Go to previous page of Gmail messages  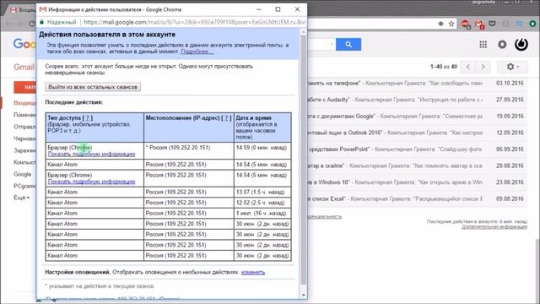pos(468,67)
